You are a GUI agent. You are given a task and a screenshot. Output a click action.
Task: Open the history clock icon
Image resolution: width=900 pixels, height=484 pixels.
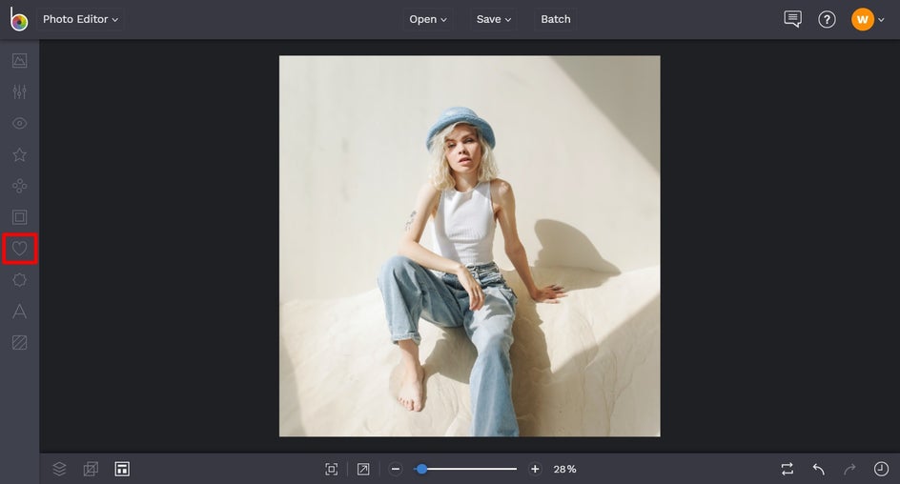tap(881, 469)
